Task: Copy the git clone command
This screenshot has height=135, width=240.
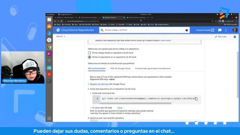Action: coord(196,99)
